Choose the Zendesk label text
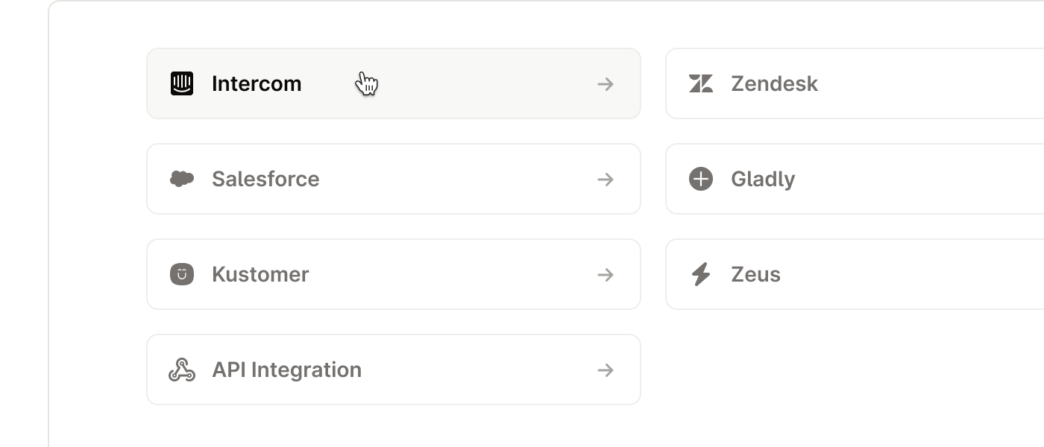1044x447 pixels. tap(774, 83)
